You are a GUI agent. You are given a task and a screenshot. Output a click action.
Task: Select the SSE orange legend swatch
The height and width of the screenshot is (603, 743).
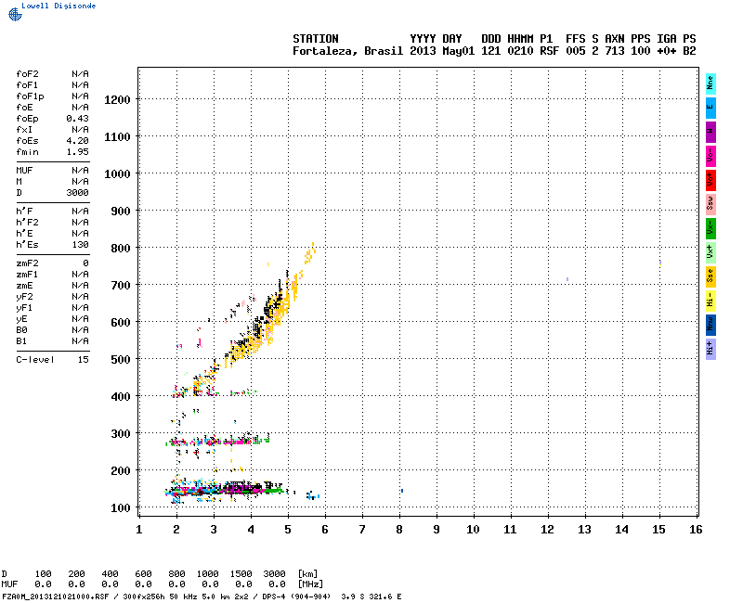tap(710, 276)
